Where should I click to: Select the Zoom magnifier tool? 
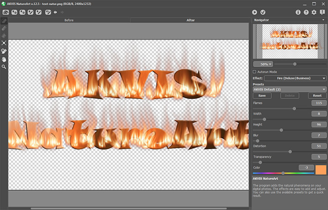pos(4,67)
